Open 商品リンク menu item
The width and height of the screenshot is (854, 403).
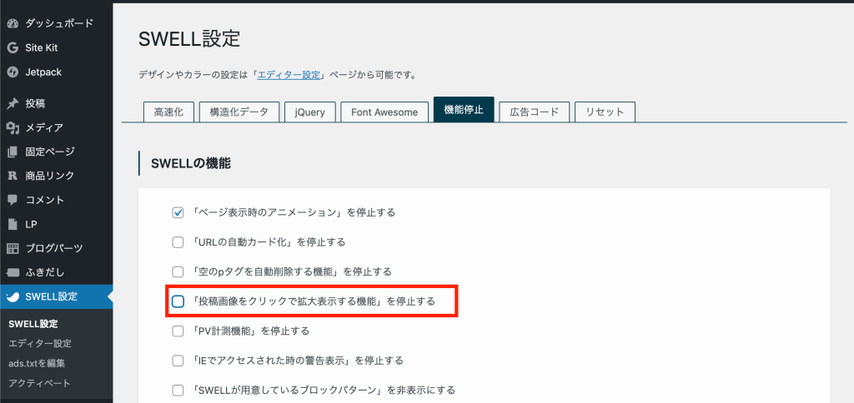click(57, 176)
